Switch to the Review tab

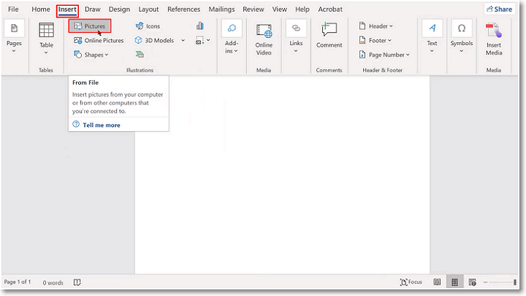254,9
